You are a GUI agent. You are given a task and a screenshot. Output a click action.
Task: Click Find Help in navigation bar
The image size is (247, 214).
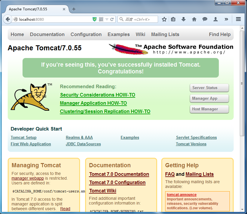tap(220, 34)
